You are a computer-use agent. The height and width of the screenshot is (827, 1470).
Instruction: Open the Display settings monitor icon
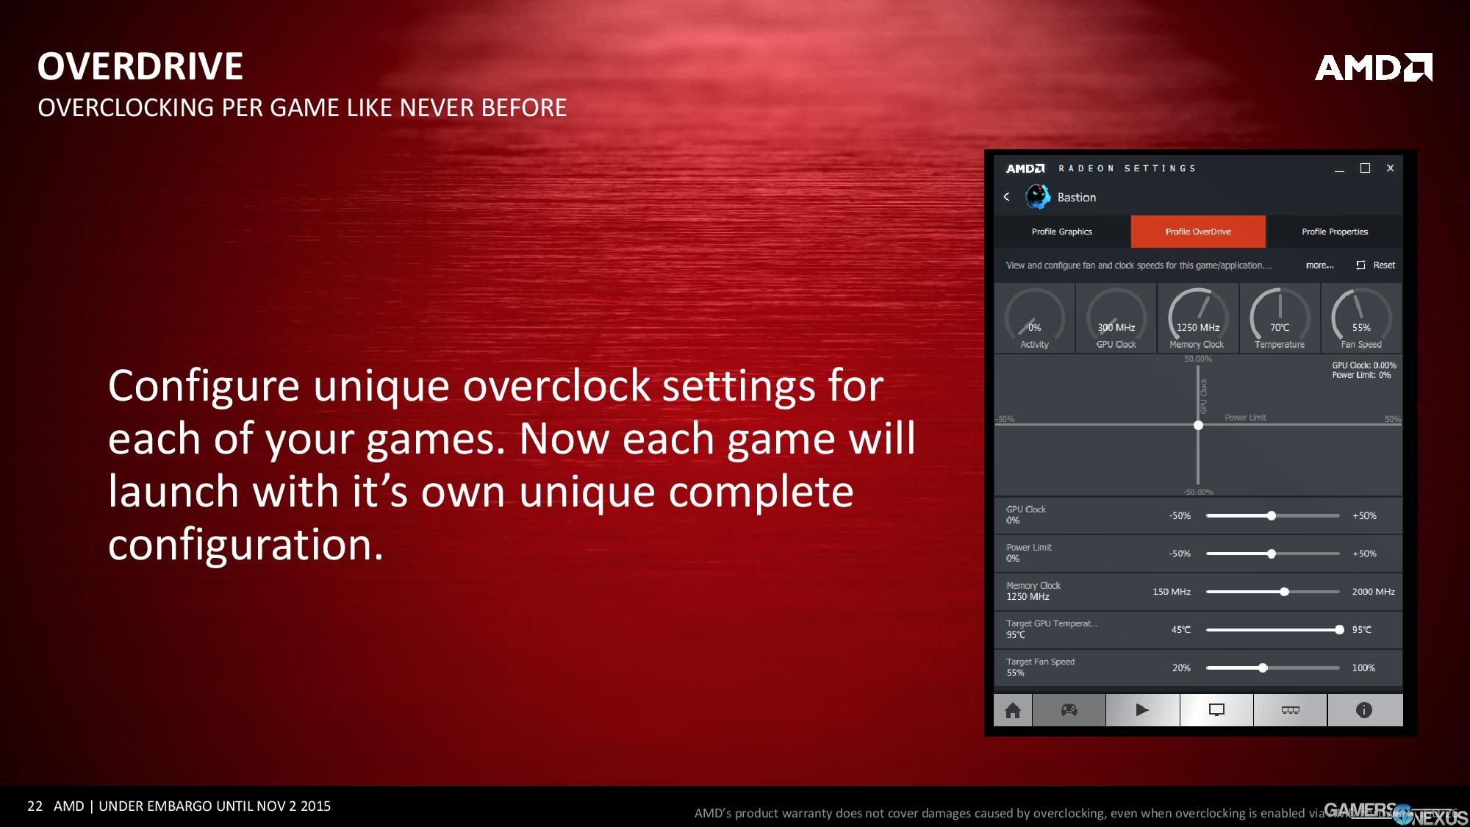pos(1216,710)
